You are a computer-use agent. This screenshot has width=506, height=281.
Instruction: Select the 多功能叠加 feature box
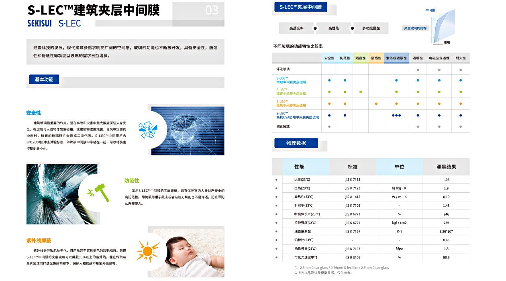(x=371, y=29)
